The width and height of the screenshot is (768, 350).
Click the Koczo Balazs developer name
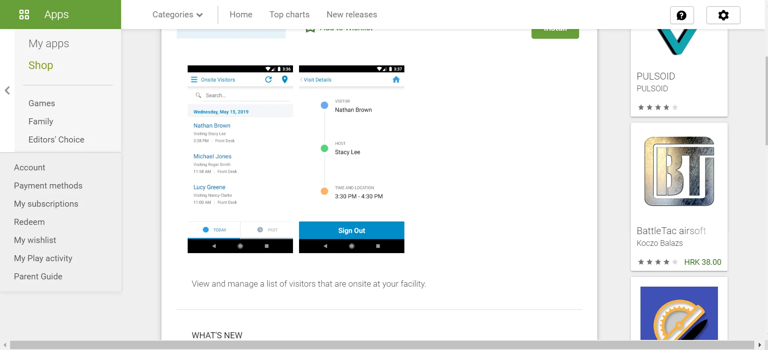pos(660,243)
